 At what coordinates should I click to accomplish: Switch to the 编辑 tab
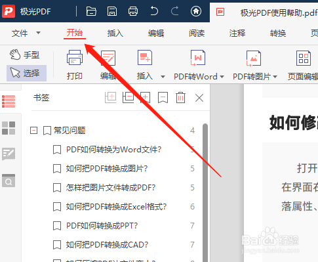(156, 33)
